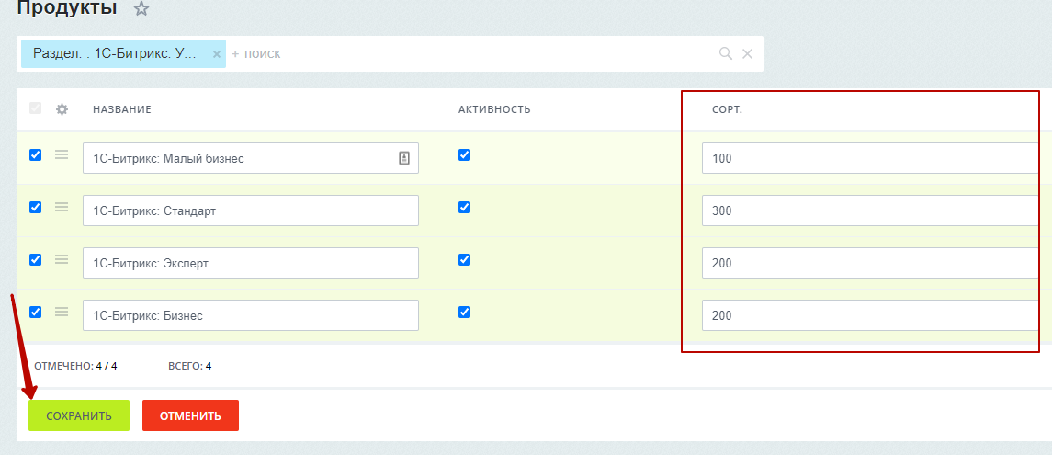
Task: Edit name field 1С-Битрикс: Стандарт
Action: (x=251, y=210)
